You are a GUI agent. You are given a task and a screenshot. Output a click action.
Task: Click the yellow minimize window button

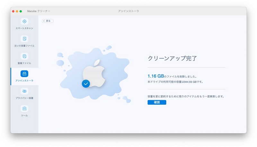pos(17,11)
